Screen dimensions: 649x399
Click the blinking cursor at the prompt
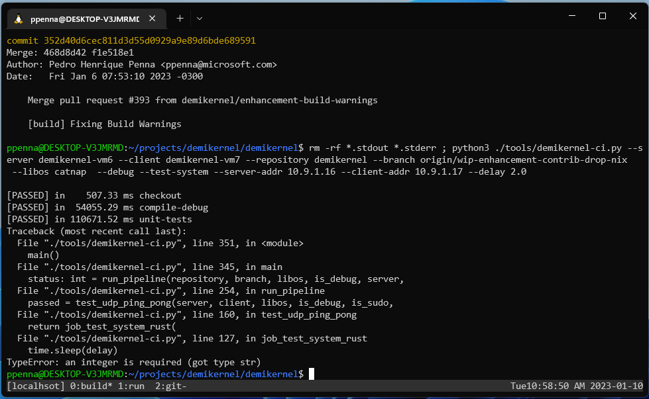coord(310,374)
